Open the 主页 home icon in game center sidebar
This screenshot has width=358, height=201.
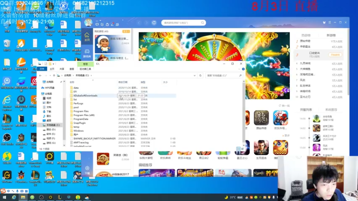87,37
